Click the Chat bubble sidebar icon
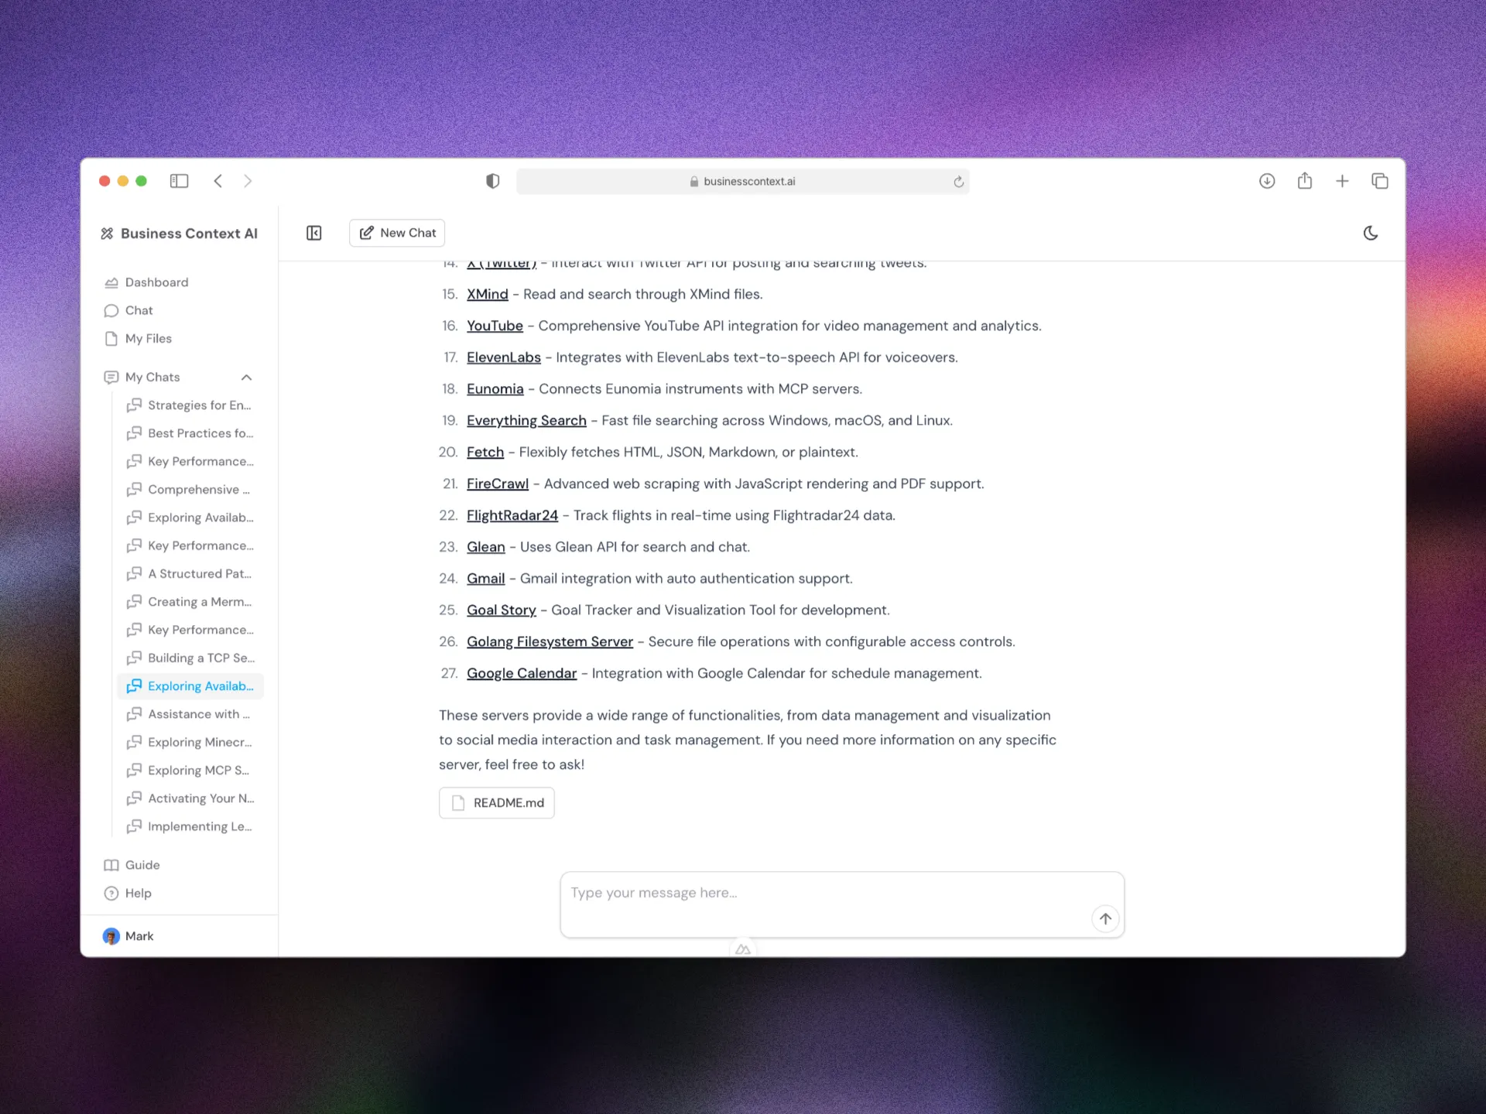 click(111, 310)
